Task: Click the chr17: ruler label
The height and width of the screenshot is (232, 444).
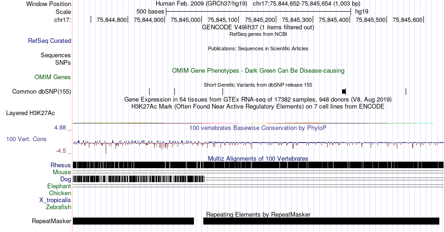Action: click(63, 20)
